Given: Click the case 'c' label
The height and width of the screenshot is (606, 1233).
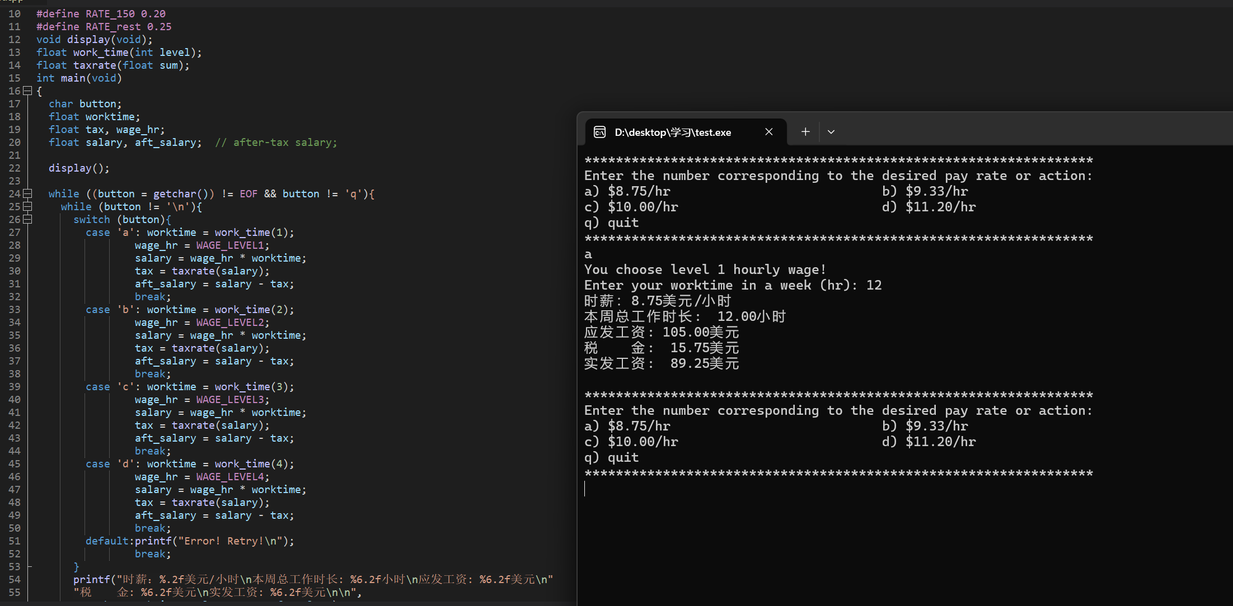Looking at the screenshot, I should (110, 386).
